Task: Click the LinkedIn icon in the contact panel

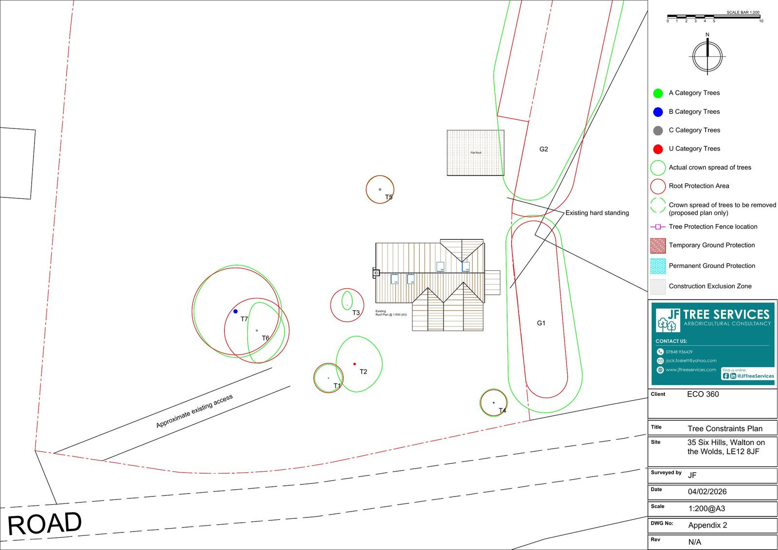Action: [733, 376]
